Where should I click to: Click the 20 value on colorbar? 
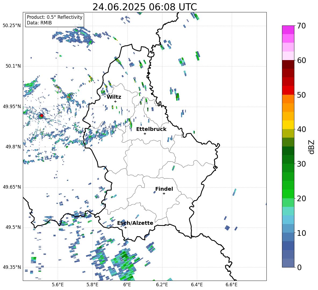(x=301, y=199)
